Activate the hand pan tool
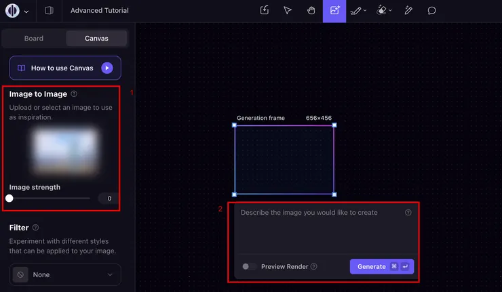 pos(311,11)
